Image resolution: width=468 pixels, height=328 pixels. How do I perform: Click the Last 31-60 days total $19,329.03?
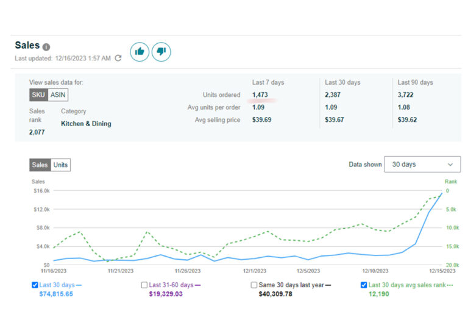(166, 294)
